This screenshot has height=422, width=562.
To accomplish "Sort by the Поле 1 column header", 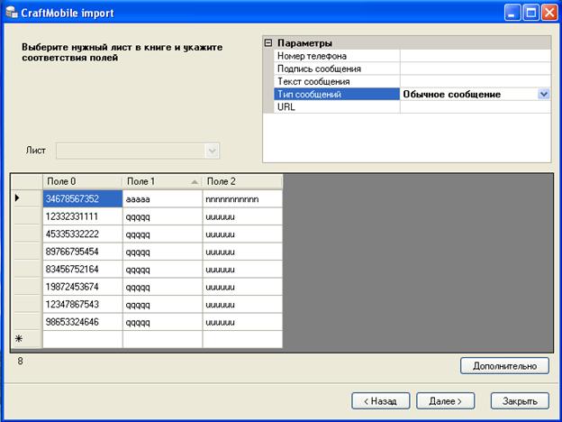I will point(162,181).
